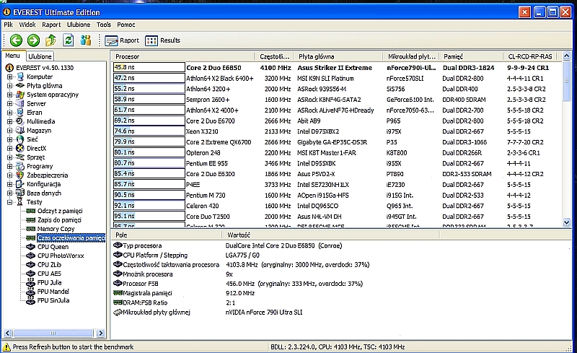Viewport: 577px width, 353px height.
Task: Click the green Forward arrow toolbar icon
Action: pos(33,40)
